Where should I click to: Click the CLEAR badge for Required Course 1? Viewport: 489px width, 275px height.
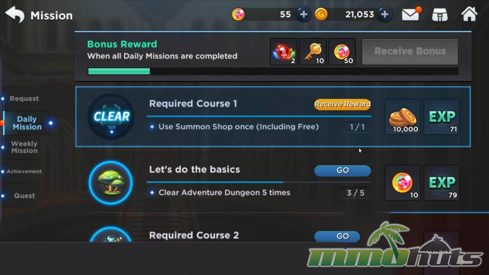tap(111, 117)
